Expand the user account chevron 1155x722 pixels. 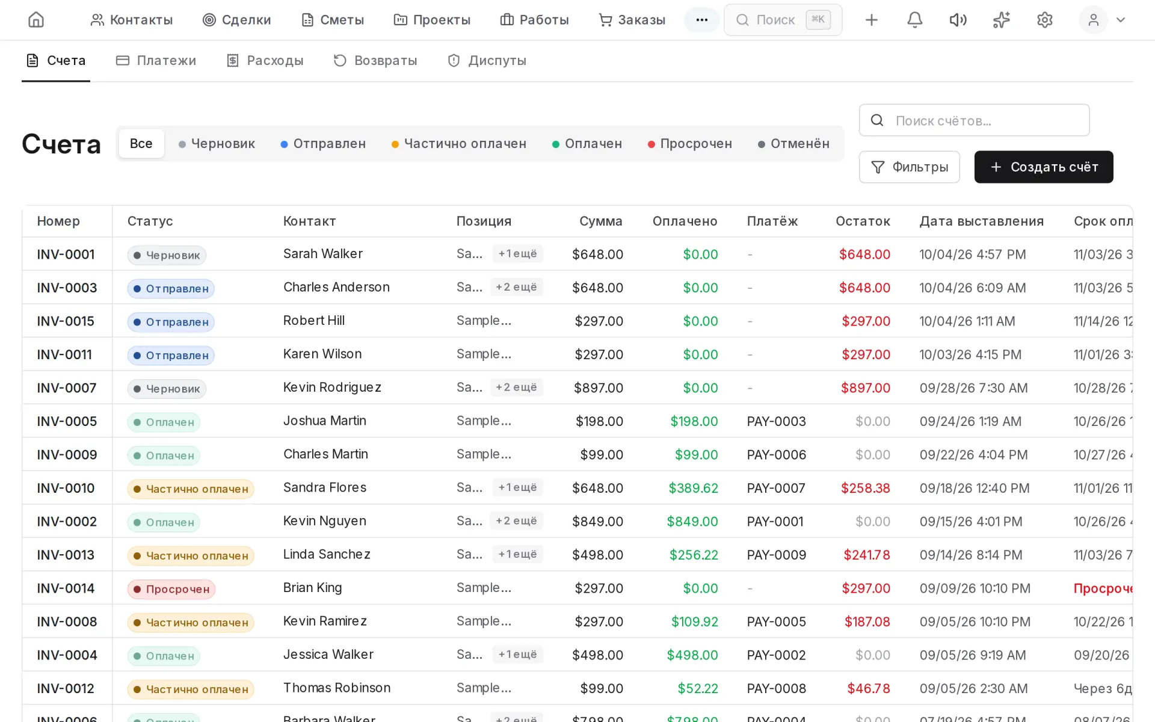(1120, 20)
